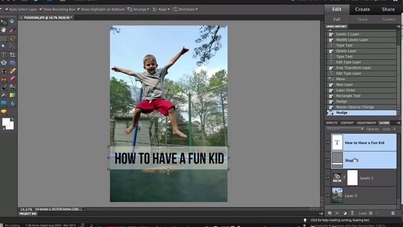The height and width of the screenshot is (227, 403).
Task: Select the Blur tool
Action: tap(13, 103)
